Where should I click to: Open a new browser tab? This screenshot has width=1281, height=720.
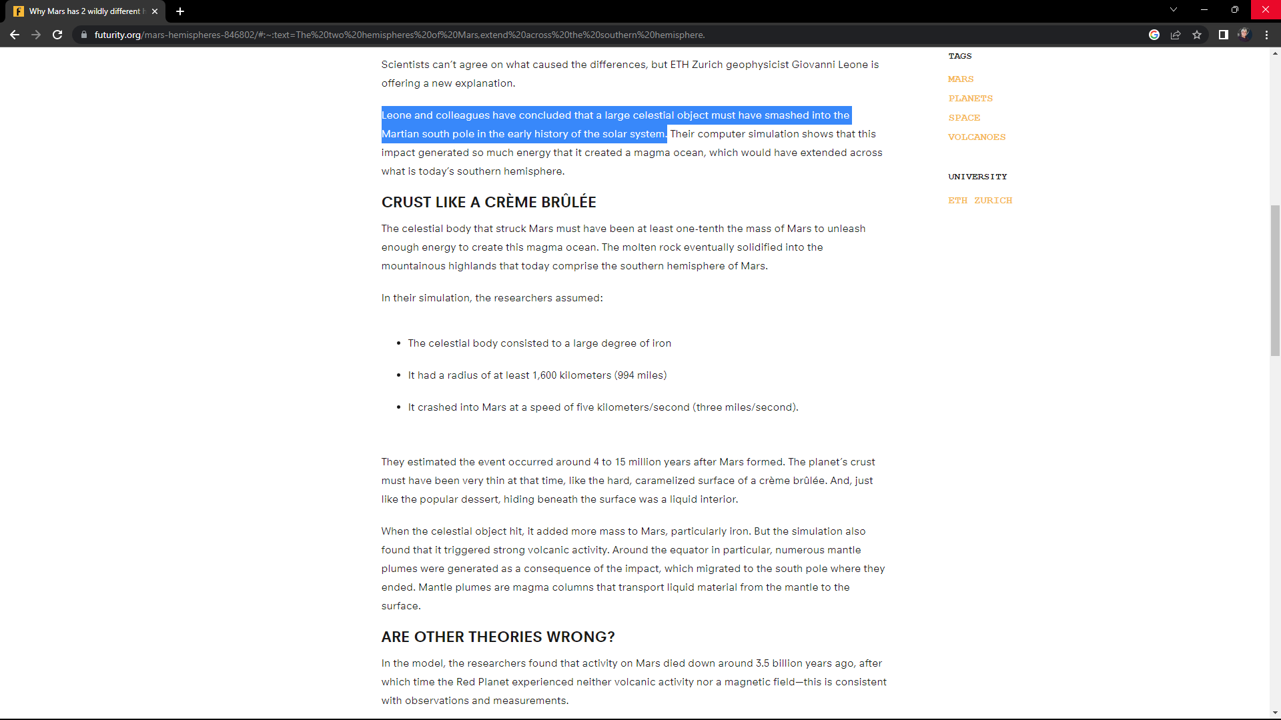click(180, 11)
